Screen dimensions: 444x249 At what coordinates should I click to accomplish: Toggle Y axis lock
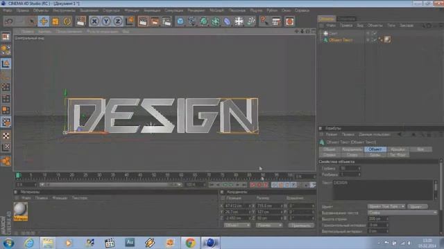tap(106, 21)
